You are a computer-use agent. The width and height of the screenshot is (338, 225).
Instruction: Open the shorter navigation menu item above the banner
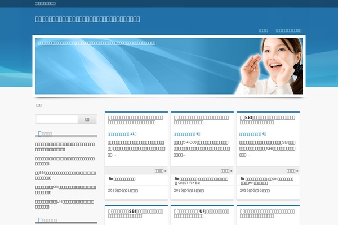pyautogui.click(x=263, y=30)
